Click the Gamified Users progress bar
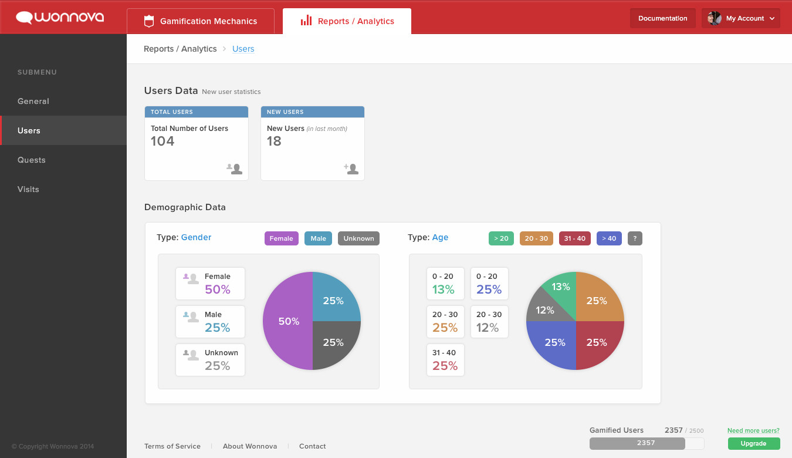Image resolution: width=792 pixels, height=458 pixels. pos(647,443)
